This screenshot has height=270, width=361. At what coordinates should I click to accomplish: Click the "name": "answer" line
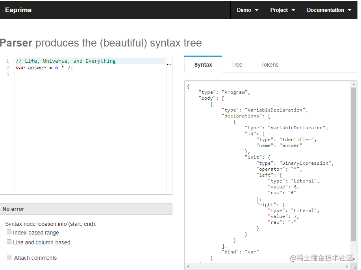coord(279,145)
